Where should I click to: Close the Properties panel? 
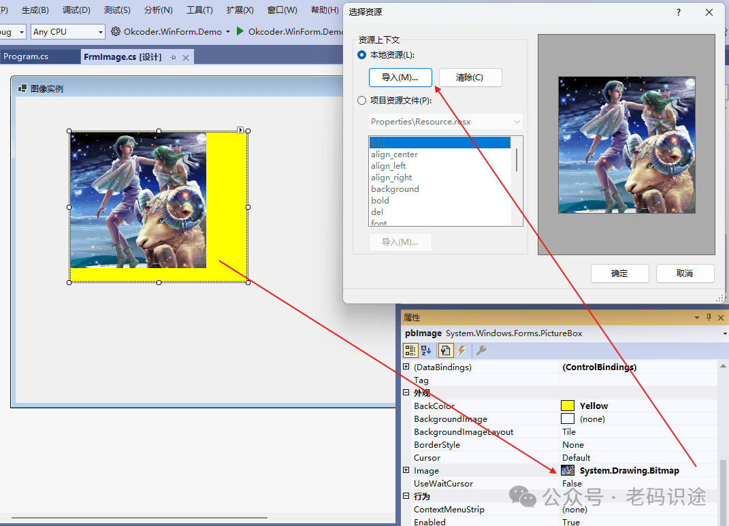click(x=721, y=317)
